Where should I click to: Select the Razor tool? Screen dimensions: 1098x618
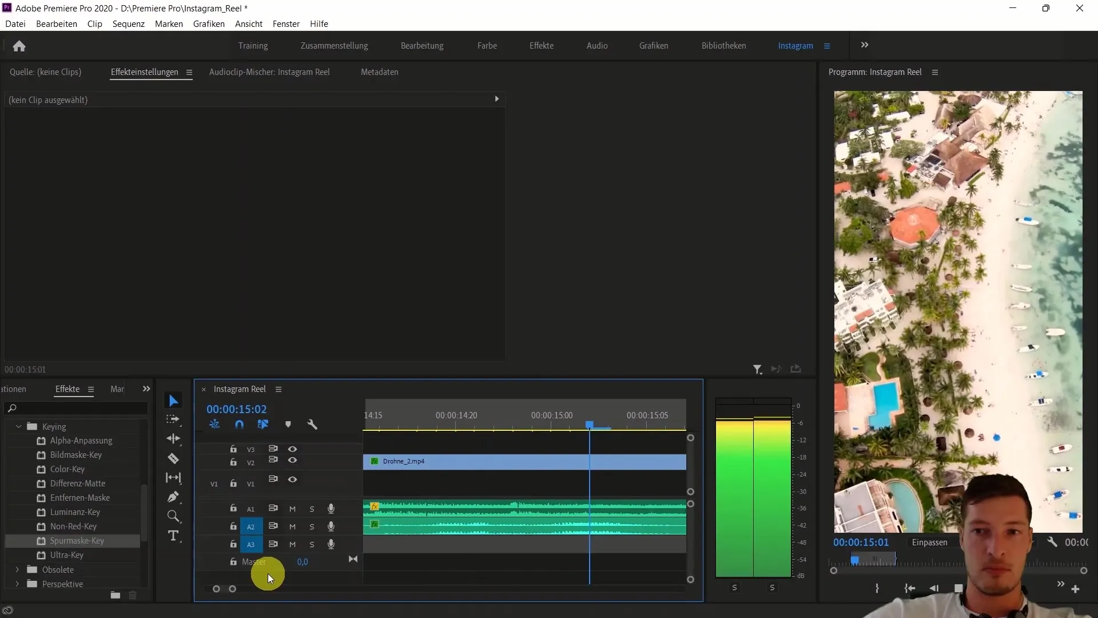(173, 458)
